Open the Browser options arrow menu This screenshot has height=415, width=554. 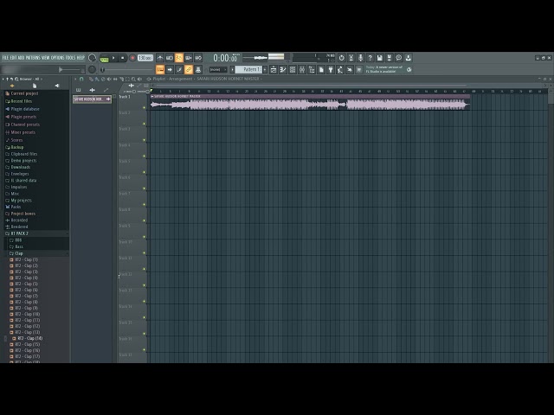tap(3, 79)
